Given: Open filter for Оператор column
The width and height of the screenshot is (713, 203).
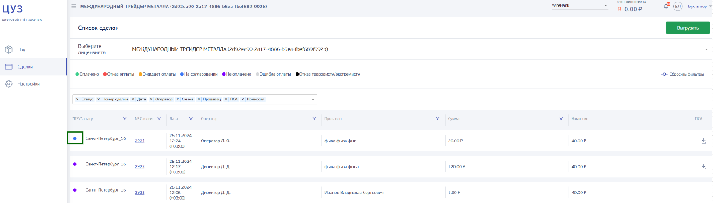Looking at the screenshot, I should 314,119.
